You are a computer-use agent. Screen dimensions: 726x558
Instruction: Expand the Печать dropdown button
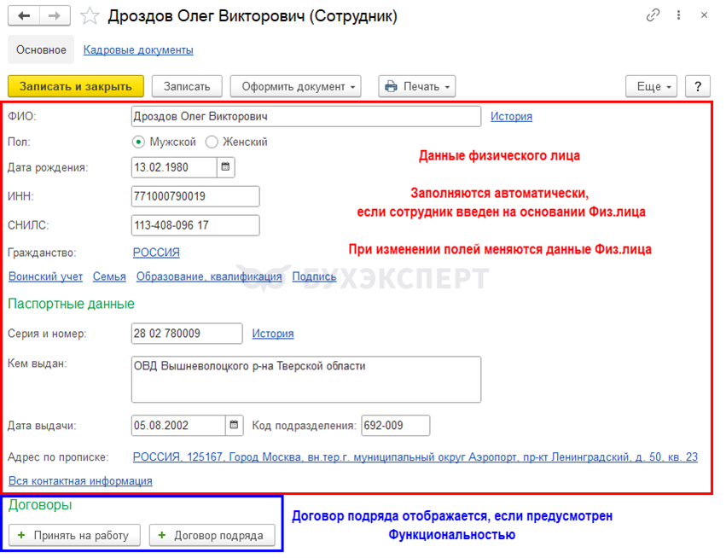tap(416, 86)
